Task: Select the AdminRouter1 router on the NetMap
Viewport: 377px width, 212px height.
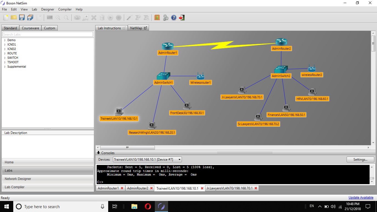Action: click(168, 46)
